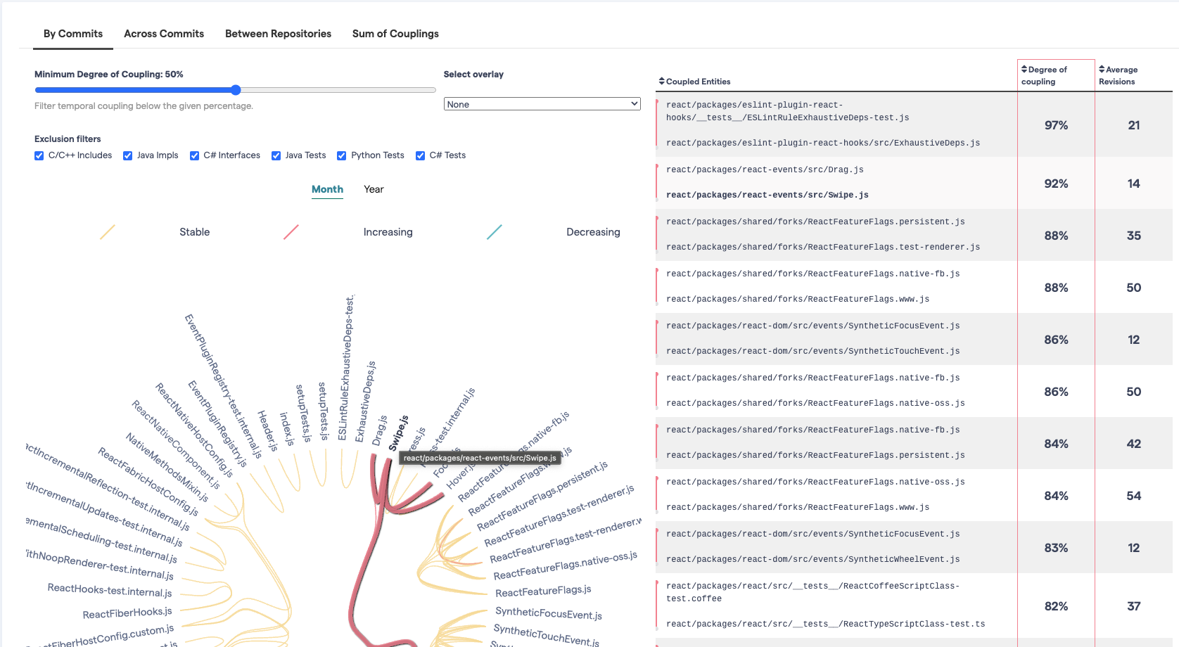This screenshot has height=647, width=1179.
Task: Click the yellow Stable legend line icon
Action: (x=107, y=231)
